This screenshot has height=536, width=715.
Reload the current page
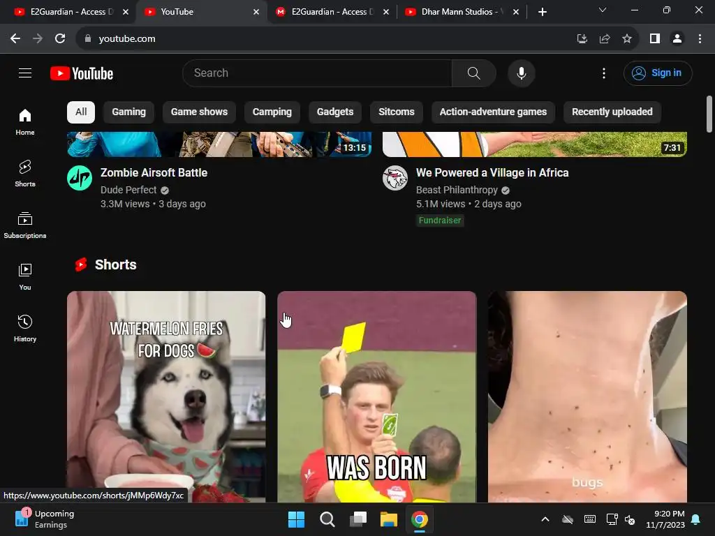click(60, 39)
